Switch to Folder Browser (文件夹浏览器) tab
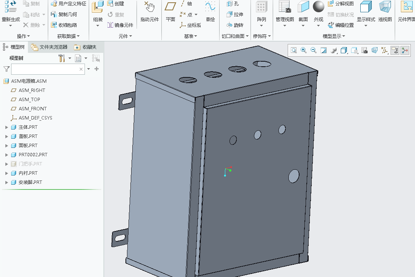Viewport: 415px width, 277px height. pos(49,47)
